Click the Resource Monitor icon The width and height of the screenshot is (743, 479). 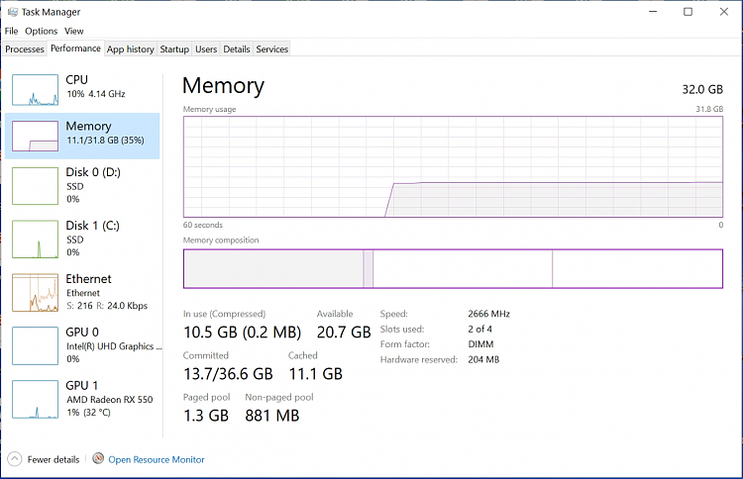point(98,459)
